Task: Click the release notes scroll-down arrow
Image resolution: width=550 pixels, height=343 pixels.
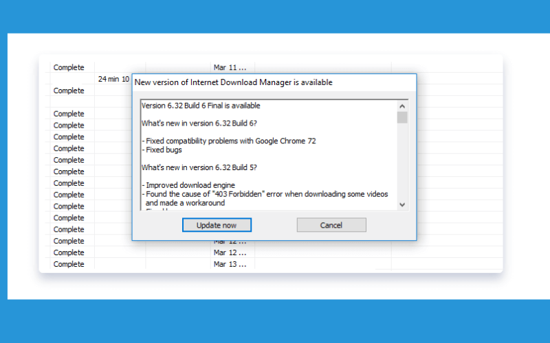Action: point(402,204)
